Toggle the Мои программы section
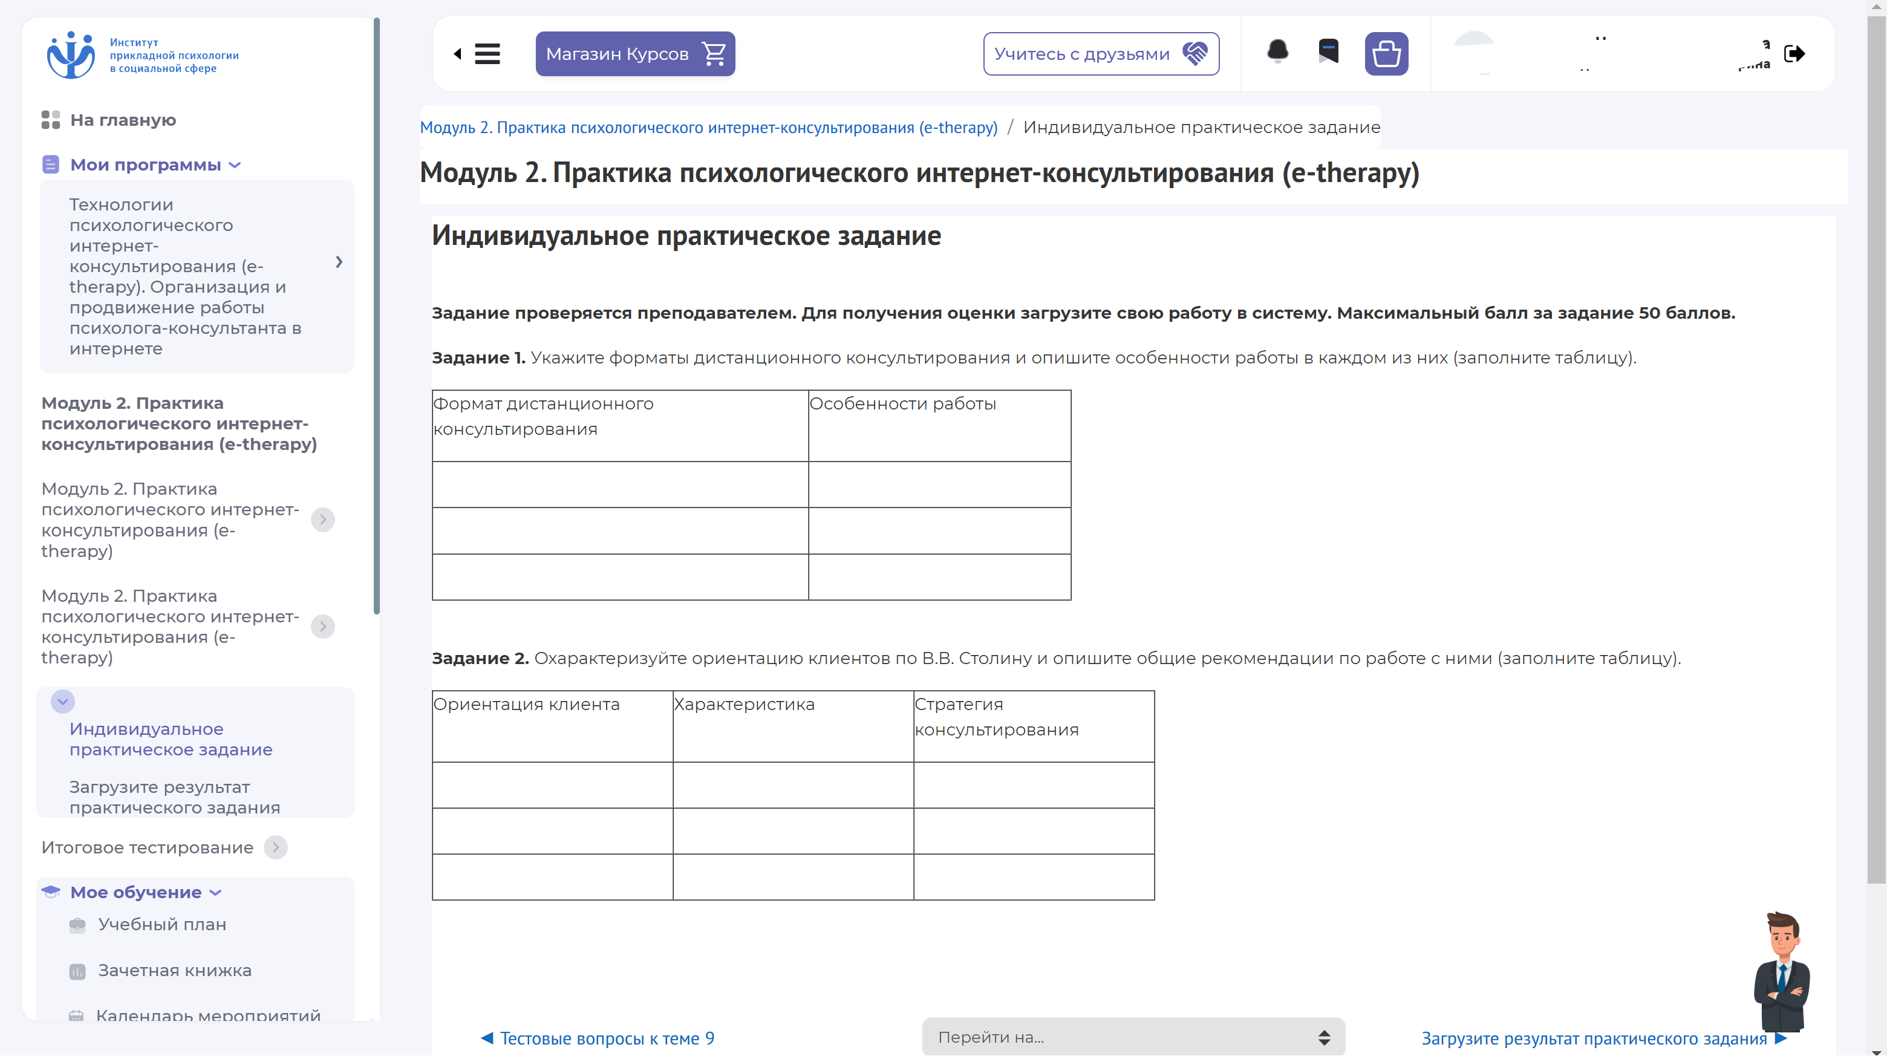1887x1056 pixels. [x=145, y=165]
